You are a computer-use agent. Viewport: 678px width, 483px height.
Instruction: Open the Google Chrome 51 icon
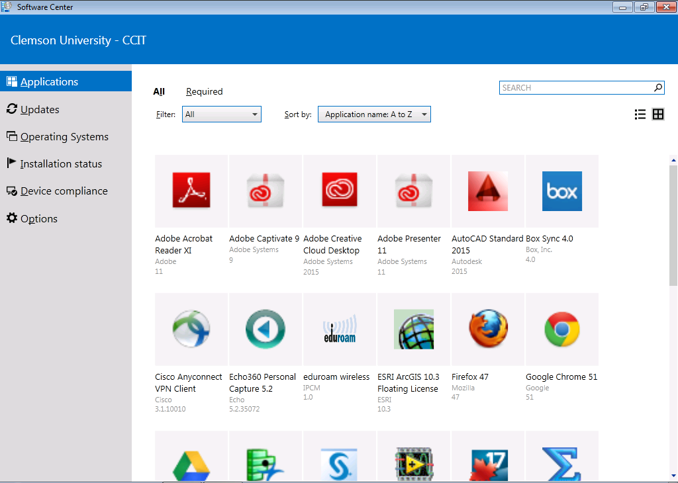(x=561, y=329)
